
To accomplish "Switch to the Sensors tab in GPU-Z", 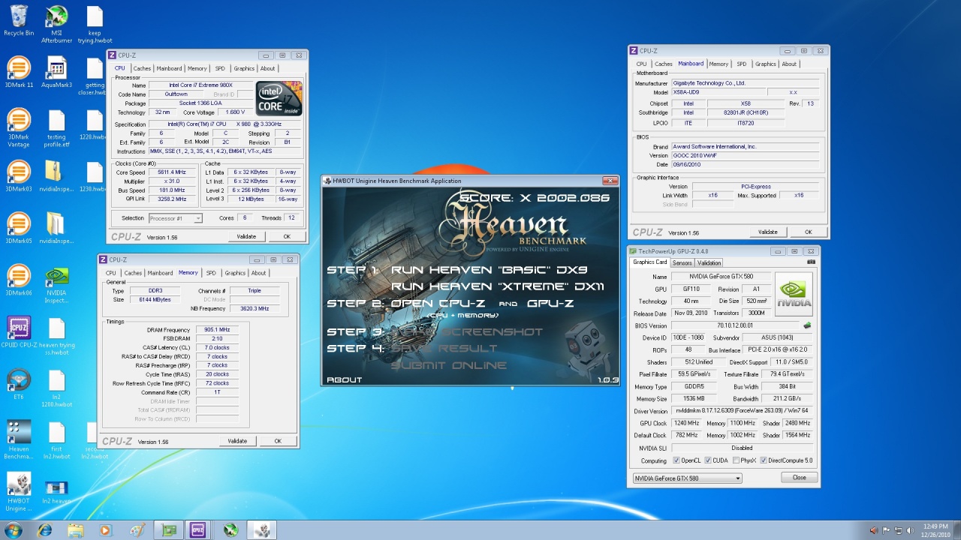I will [682, 262].
